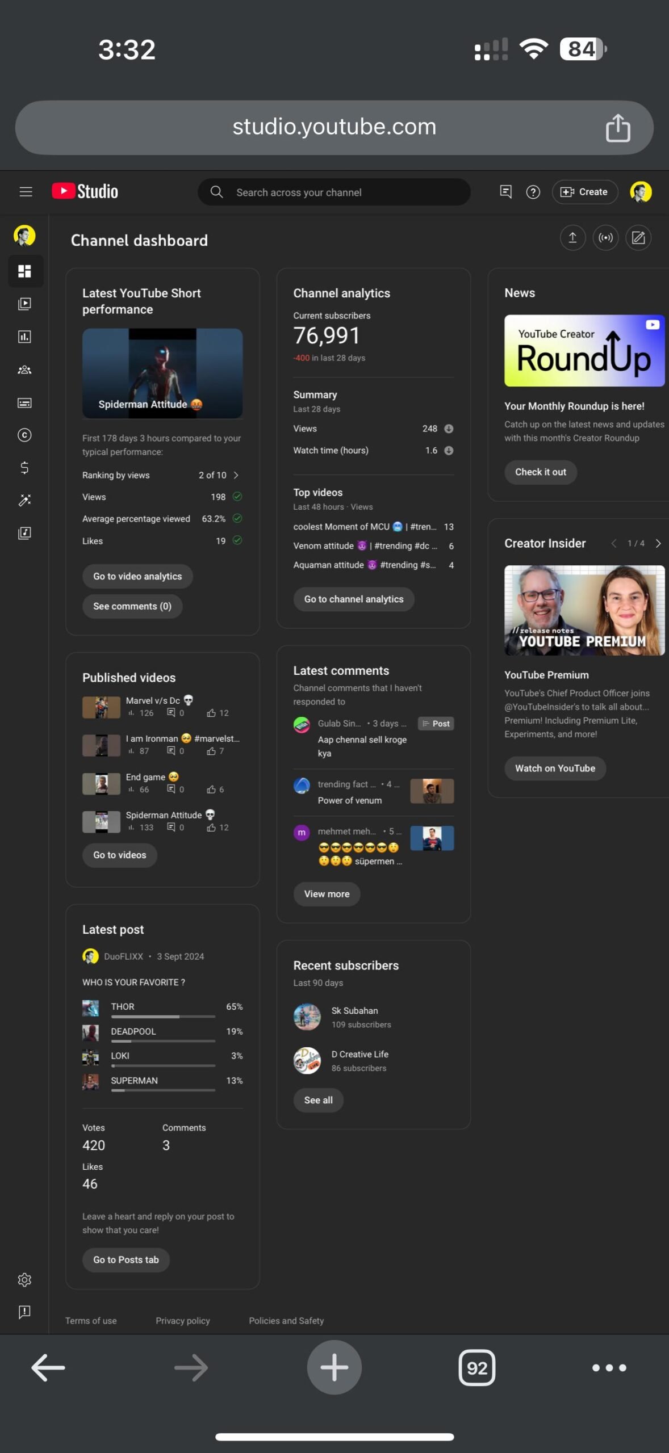The image size is (669, 1453).
Task: Click the Check it out button
Action: pyautogui.click(x=541, y=472)
